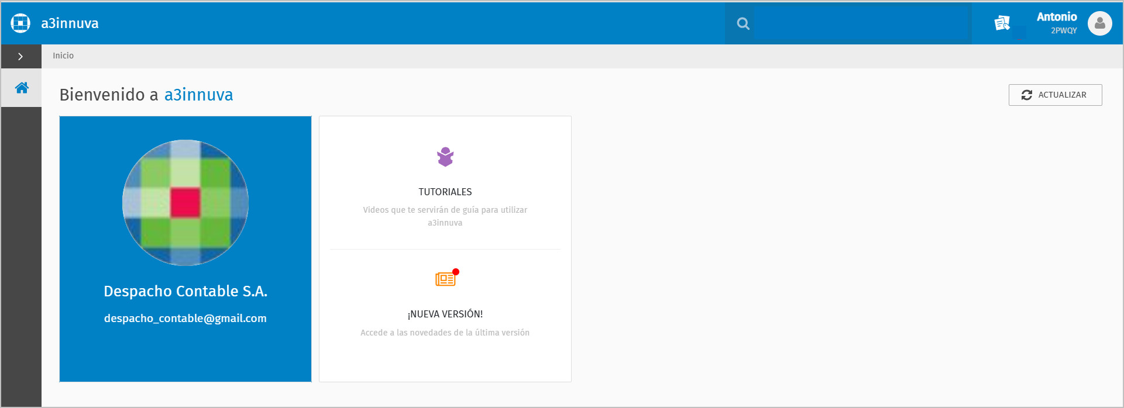Click the a3innuva title in the header

pyautogui.click(x=70, y=23)
